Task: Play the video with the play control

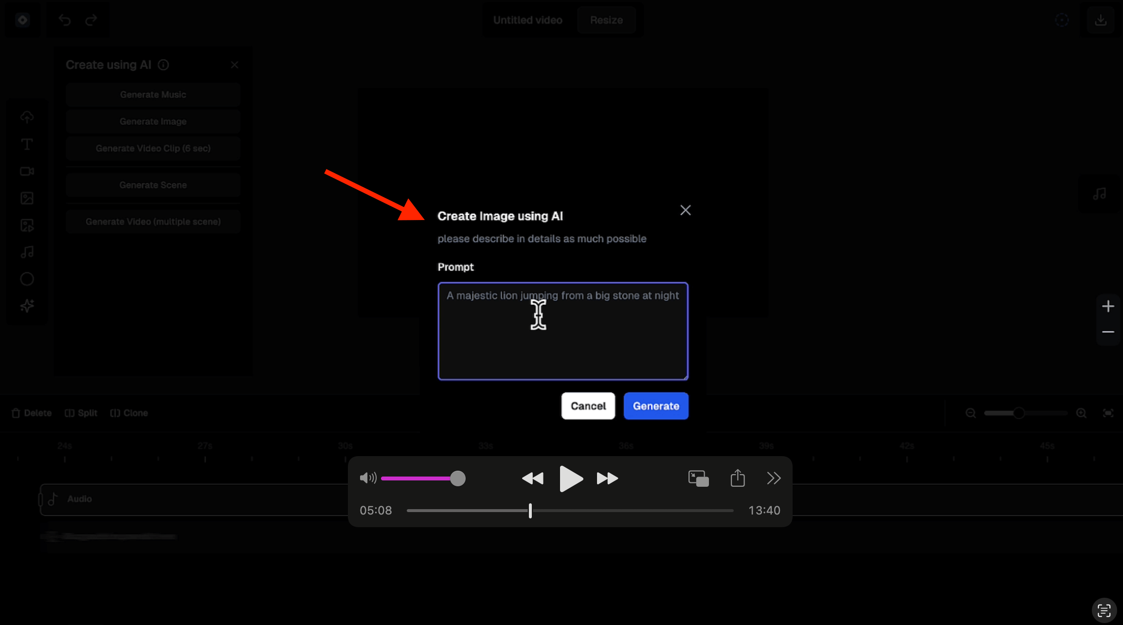Action: point(571,478)
